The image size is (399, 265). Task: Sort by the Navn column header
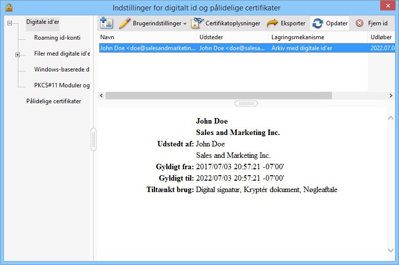147,37
